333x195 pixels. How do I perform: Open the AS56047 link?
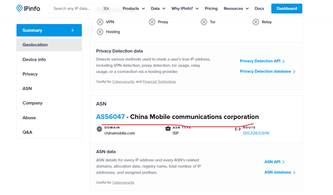110,117
